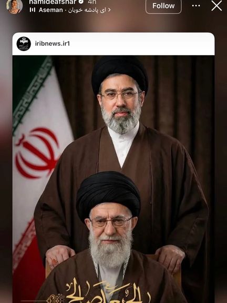
Task: Click the Follow button
Action: 163,6
